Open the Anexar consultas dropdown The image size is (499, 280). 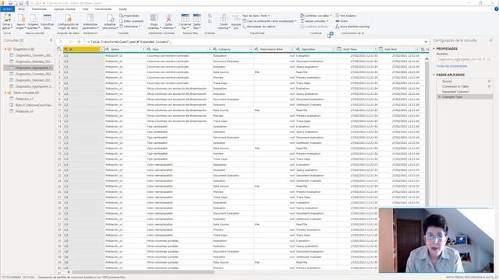314,21
